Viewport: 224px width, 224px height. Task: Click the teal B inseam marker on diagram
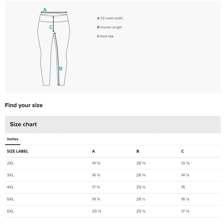60,69
